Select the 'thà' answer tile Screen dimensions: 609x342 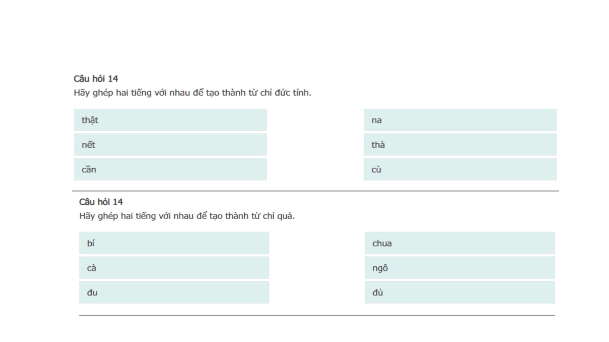460,145
